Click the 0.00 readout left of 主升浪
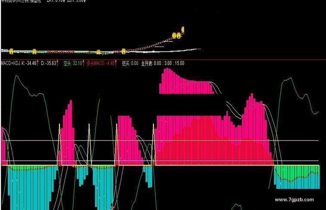Screen dimensions: 326x210 coord(135,63)
